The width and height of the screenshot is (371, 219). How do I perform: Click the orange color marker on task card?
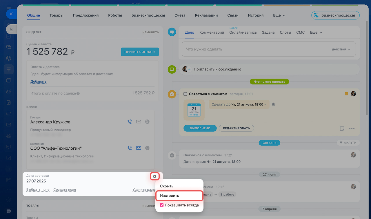(x=346, y=94)
